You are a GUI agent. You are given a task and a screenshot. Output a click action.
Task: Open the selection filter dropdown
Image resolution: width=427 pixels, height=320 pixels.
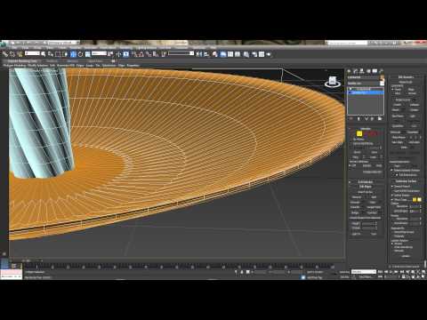[32, 53]
